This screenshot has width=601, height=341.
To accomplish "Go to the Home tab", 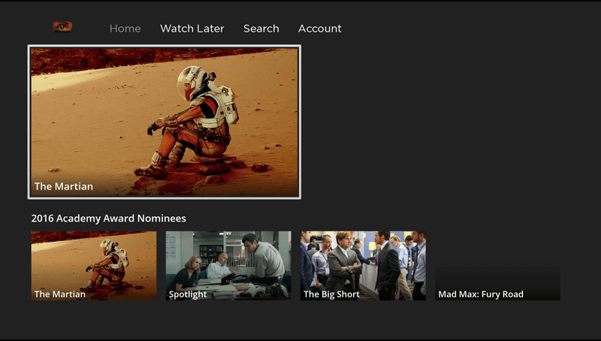I will point(125,29).
